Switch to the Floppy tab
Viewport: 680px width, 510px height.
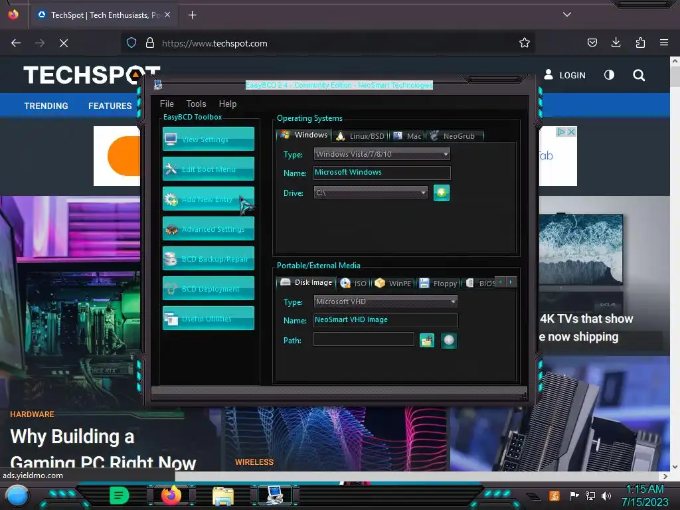438,283
